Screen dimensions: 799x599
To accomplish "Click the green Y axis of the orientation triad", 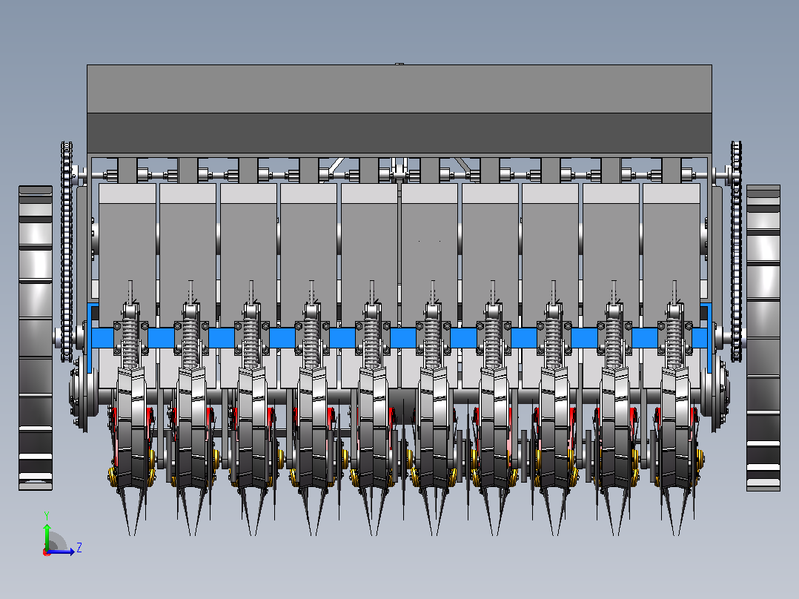I will (x=47, y=536).
